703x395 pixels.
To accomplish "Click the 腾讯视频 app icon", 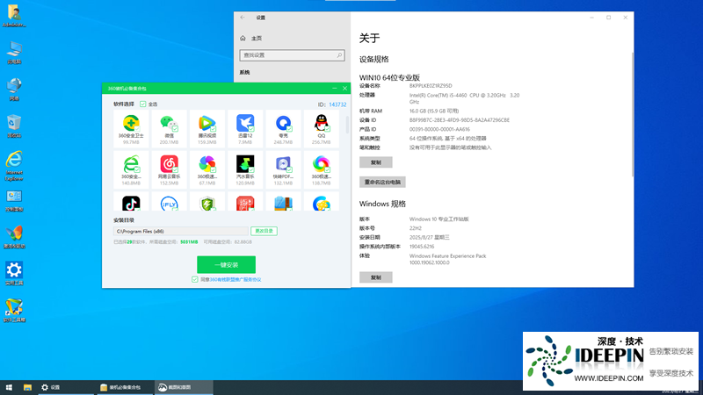I will tap(207, 123).
